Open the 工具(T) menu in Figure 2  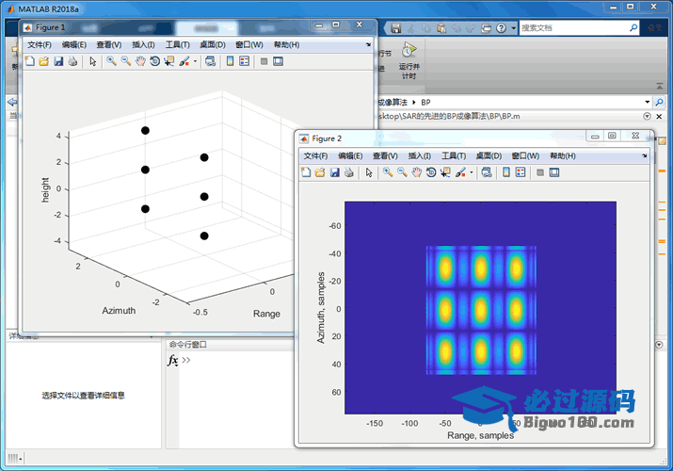tap(454, 155)
